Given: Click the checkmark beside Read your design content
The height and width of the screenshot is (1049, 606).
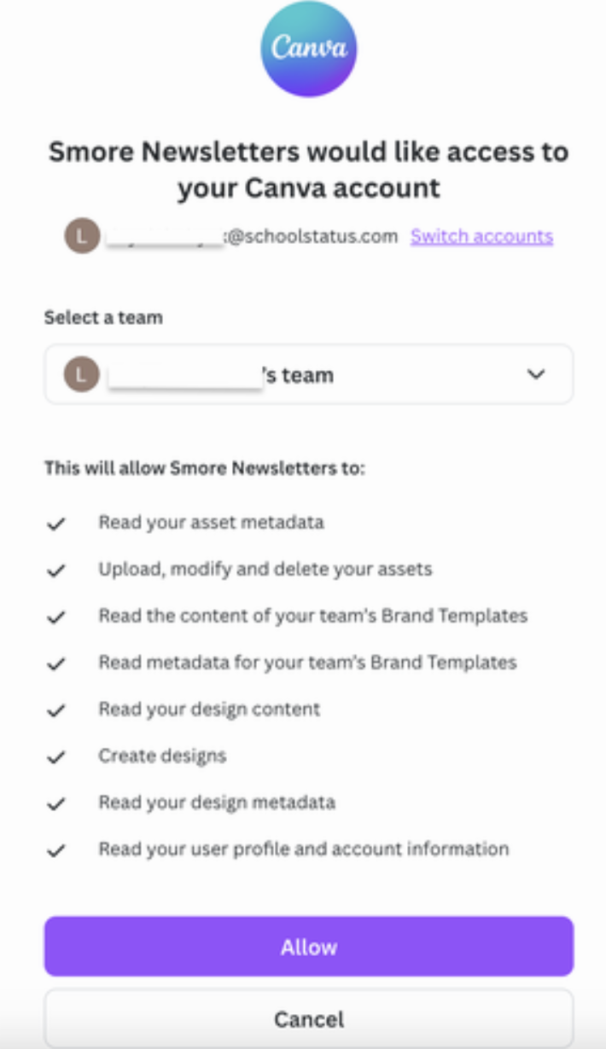Looking at the screenshot, I should pyautogui.click(x=56, y=710).
